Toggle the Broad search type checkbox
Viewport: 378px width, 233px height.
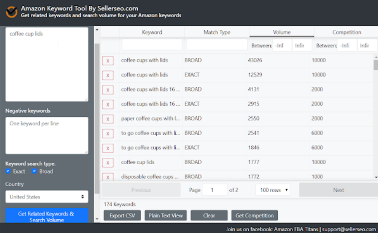pos(34,171)
